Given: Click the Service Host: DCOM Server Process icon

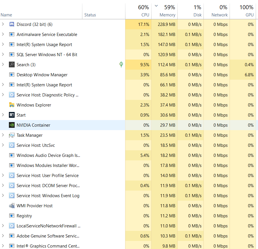Looking at the screenshot, I should pos(12,185).
